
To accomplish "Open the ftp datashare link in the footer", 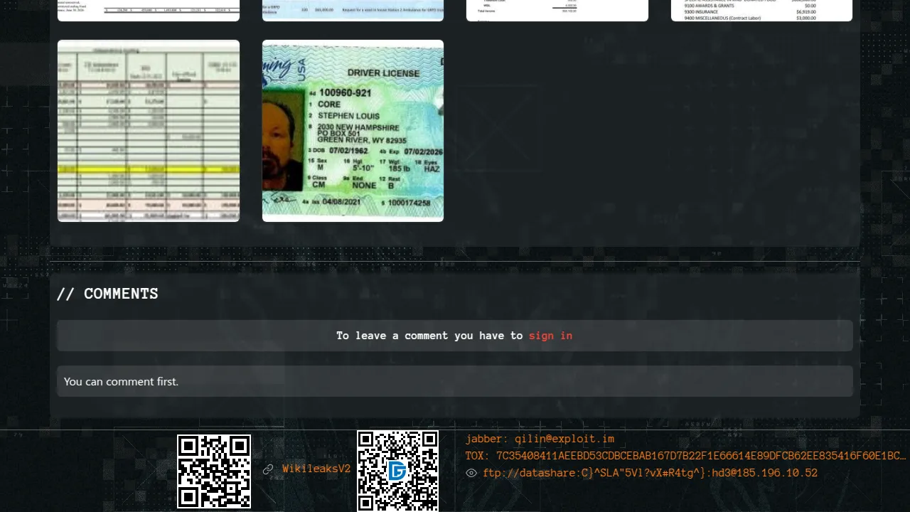I will [650, 473].
